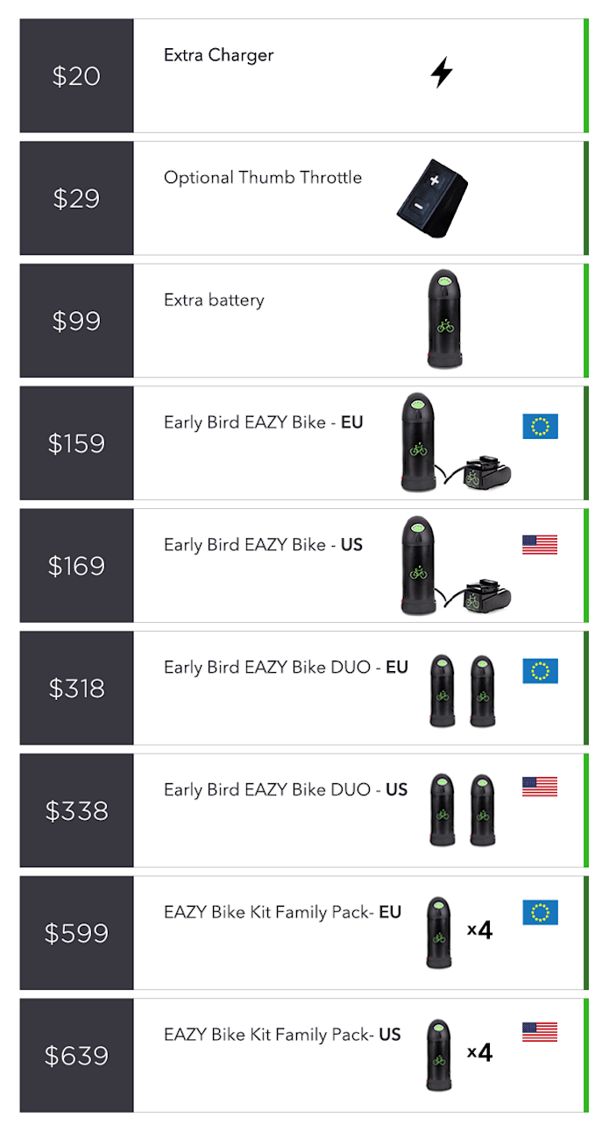The image size is (609, 1124).
Task: Click the thumb throttle product image
Action: [431, 199]
